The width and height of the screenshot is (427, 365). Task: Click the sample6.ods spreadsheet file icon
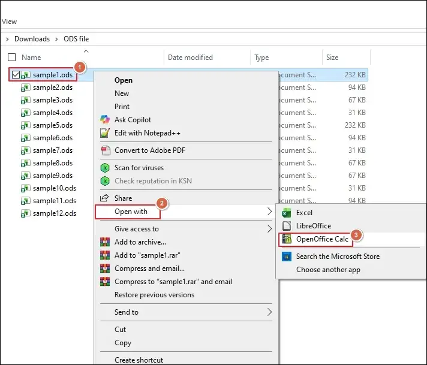(x=26, y=138)
